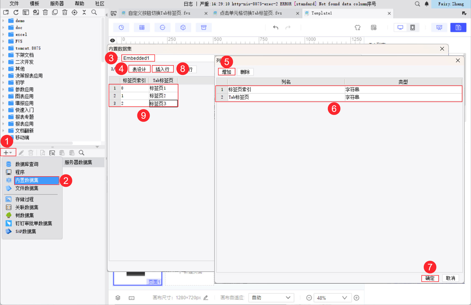
Task: Click the Fairy.Zhang user name
Action: (451, 4)
